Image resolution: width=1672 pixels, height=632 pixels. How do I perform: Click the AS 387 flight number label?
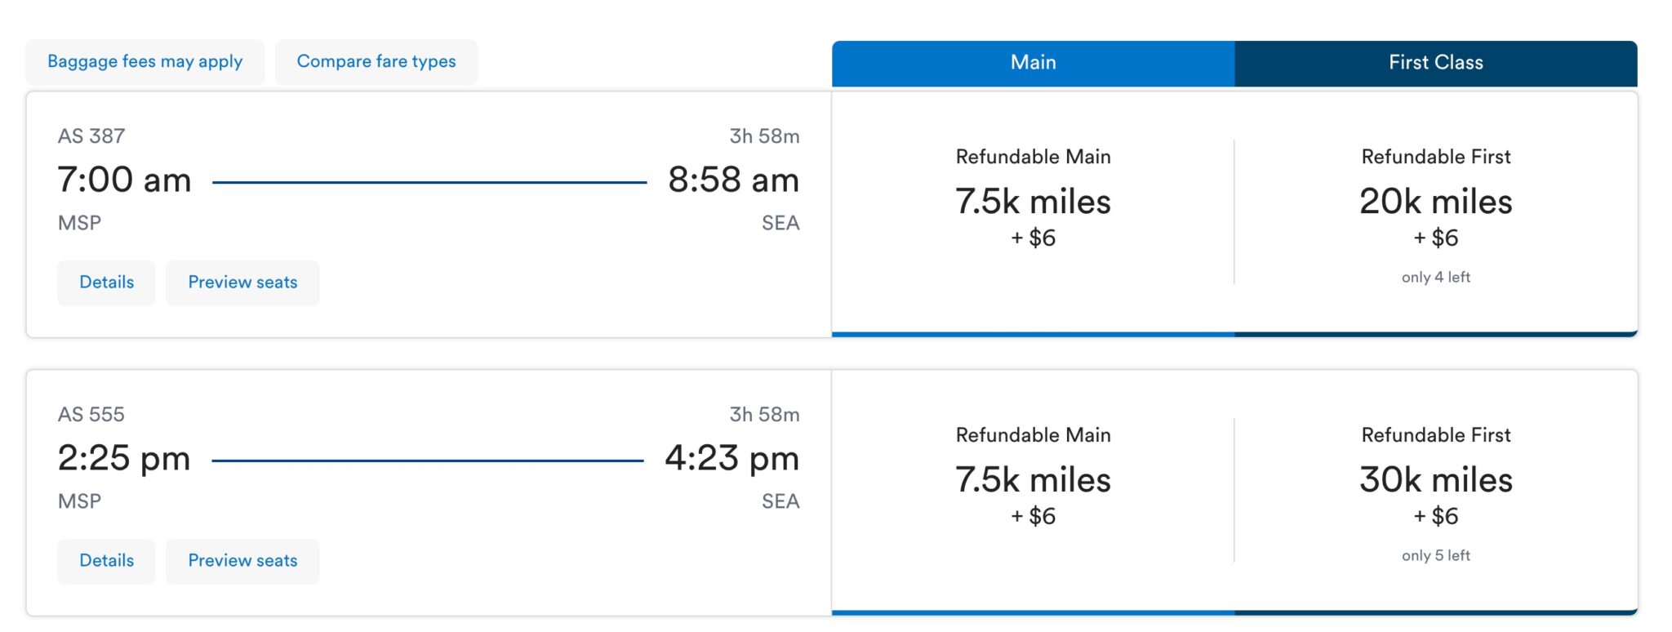[x=91, y=136]
